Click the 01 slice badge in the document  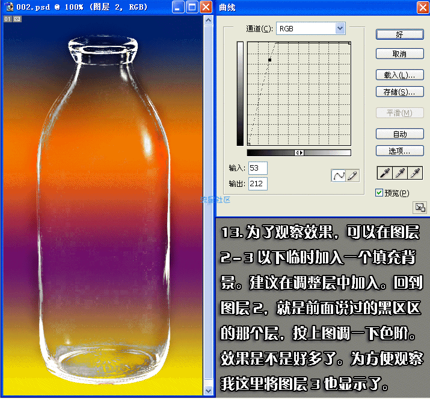pos(7,19)
